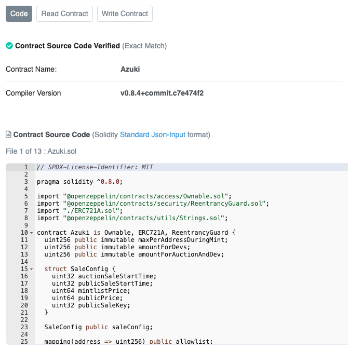Click the ReentrancyGuard.sol import line
348x350 pixels.
[x=153, y=204]
